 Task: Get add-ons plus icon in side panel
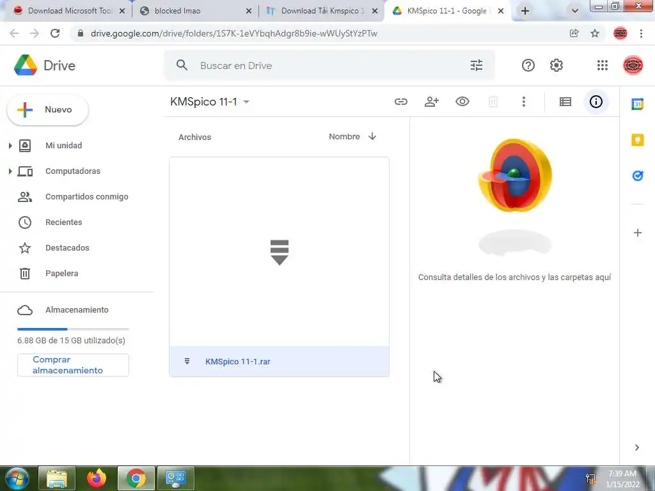click(638, 233)
